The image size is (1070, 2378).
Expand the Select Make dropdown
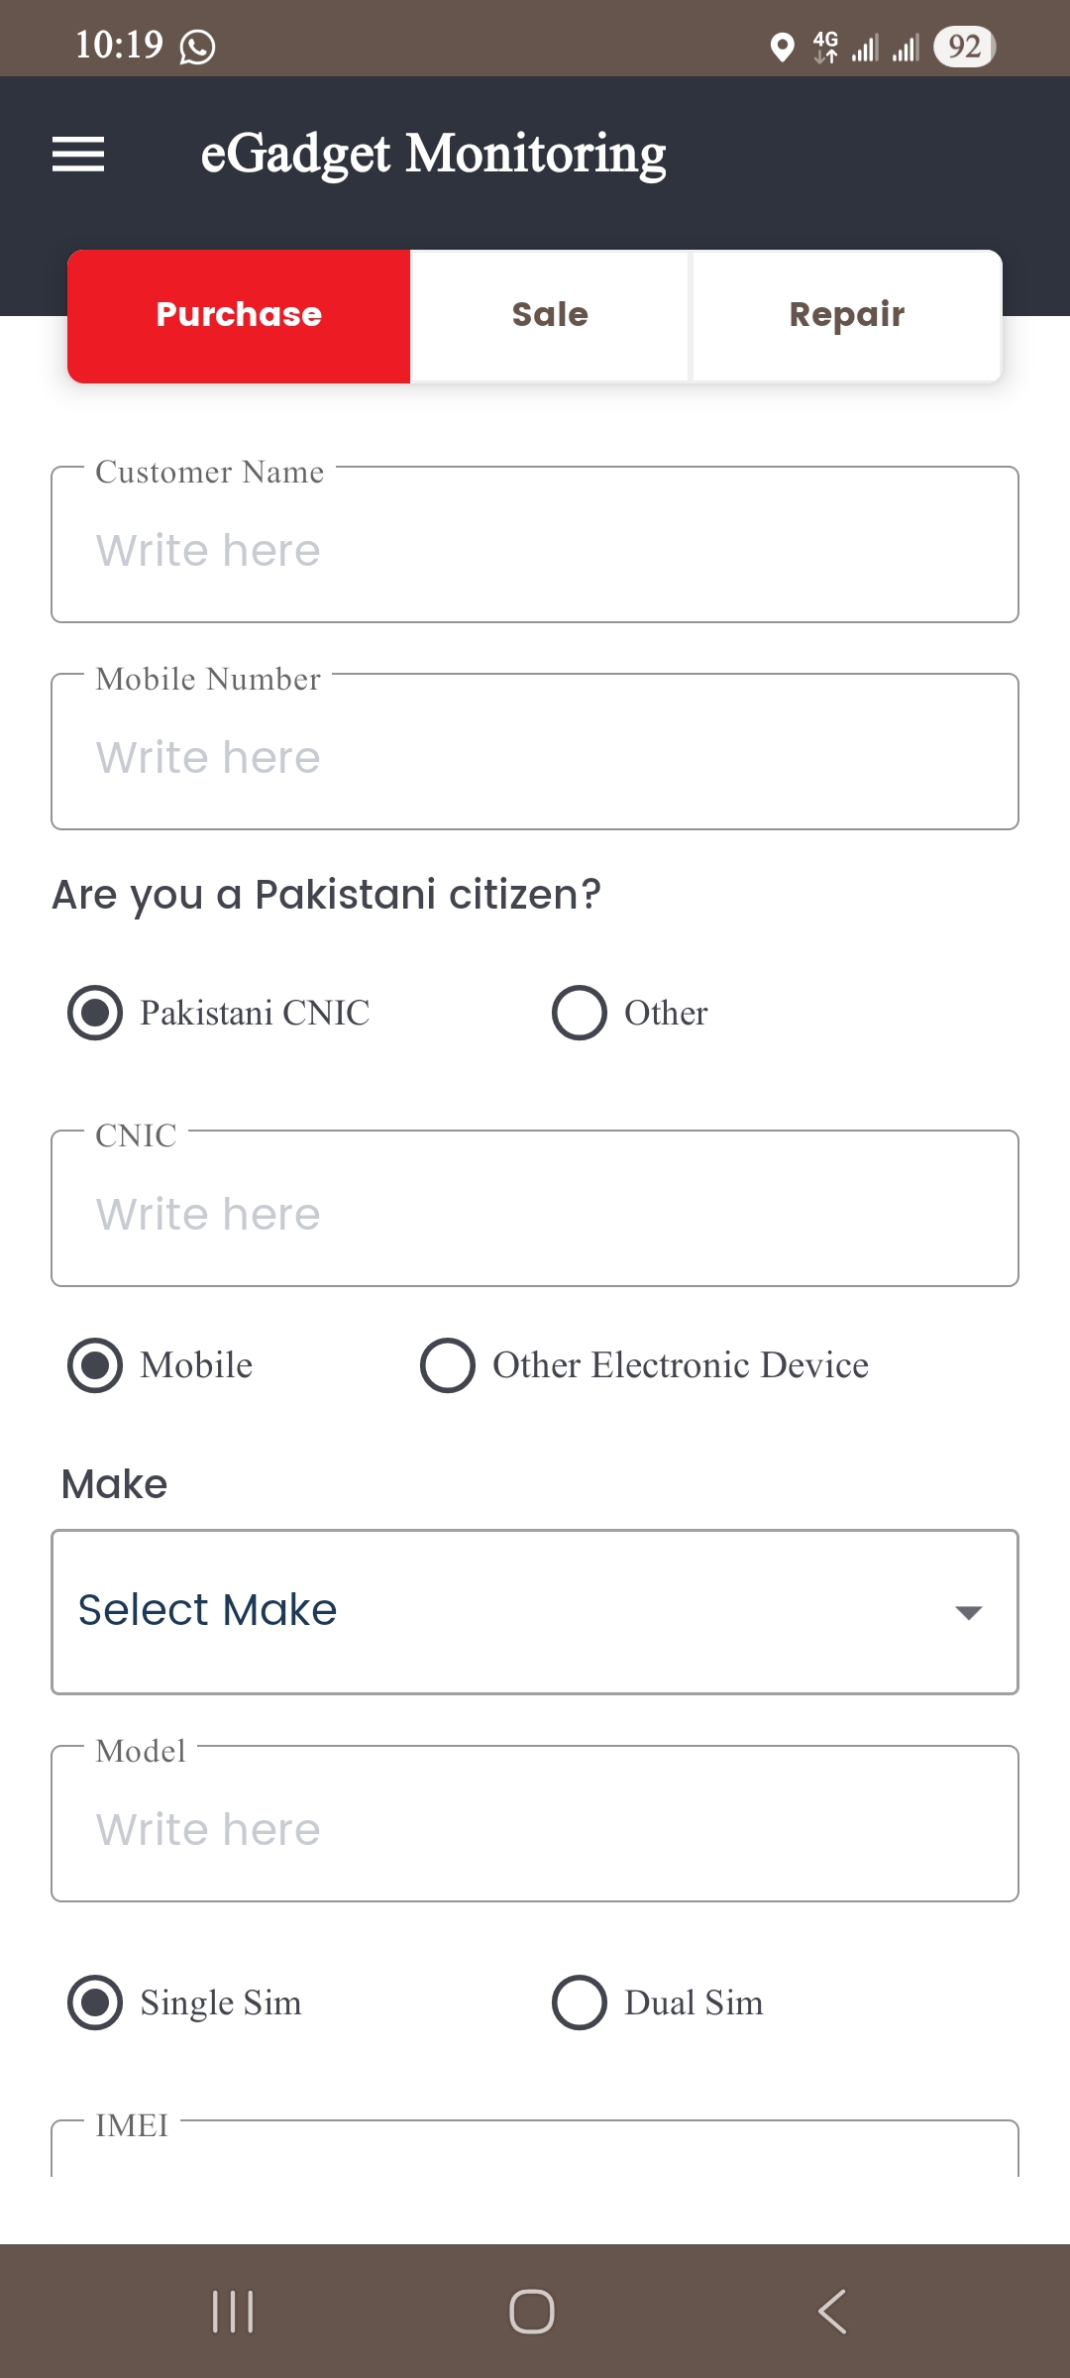pos(535,1612)
